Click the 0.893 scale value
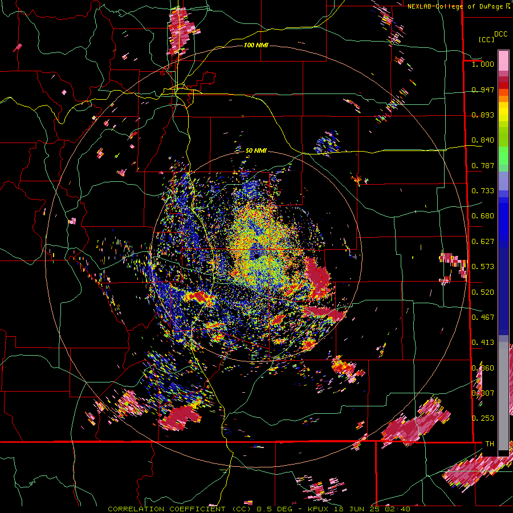Viewport: 513px width, 513px height. click(x=483, y=115)
